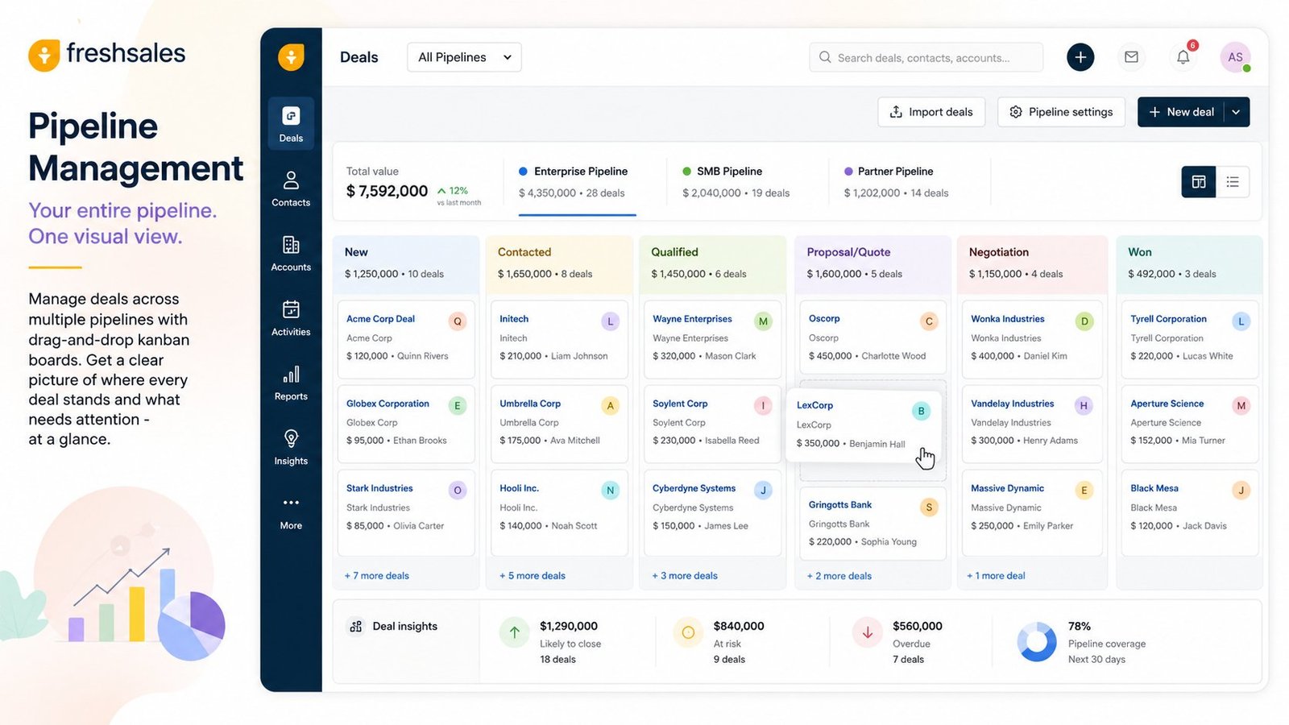This screenshot has width=1289, height=725.
Task: Click avatar B on LexCorp card
Action: tap(921, 411)
